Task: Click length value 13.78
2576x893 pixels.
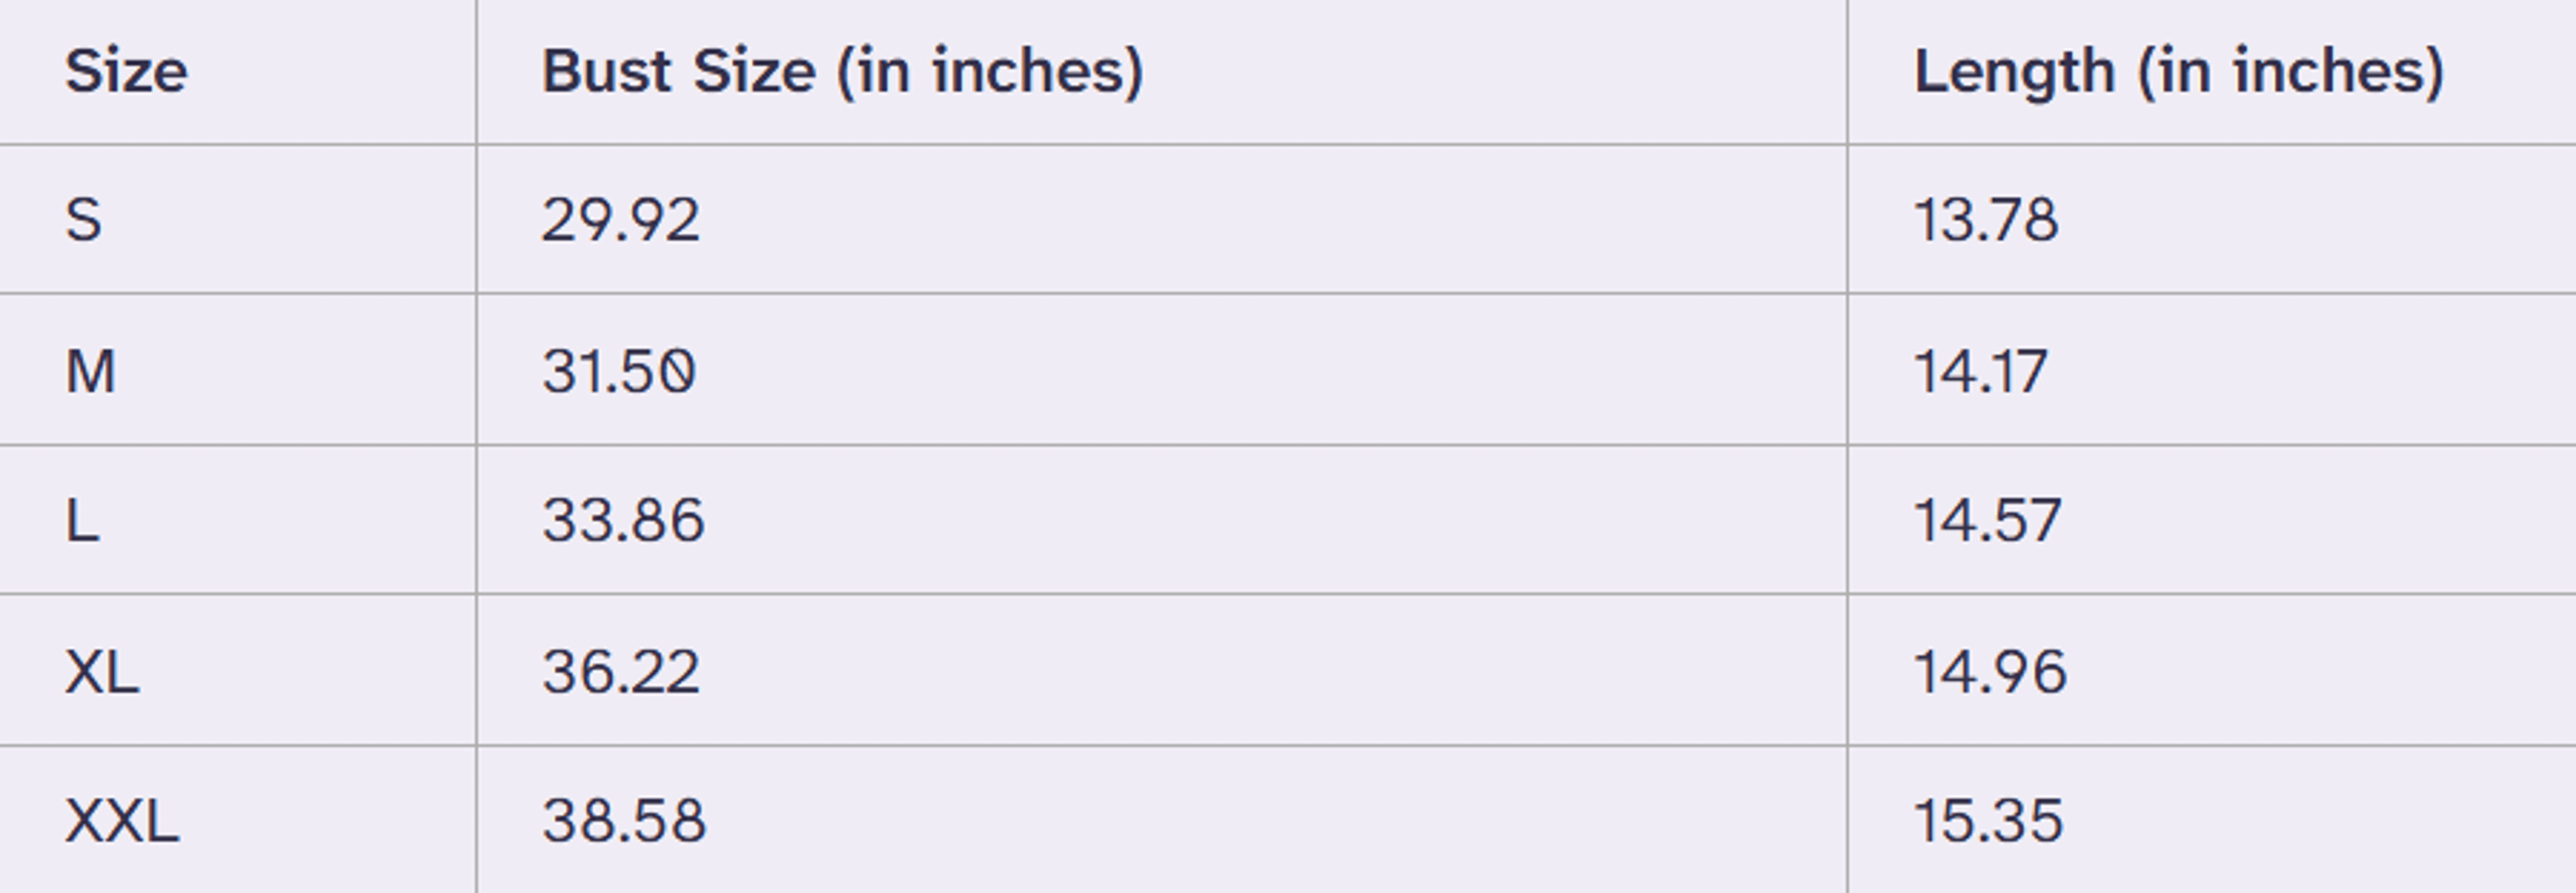Action: point(1986,220)
